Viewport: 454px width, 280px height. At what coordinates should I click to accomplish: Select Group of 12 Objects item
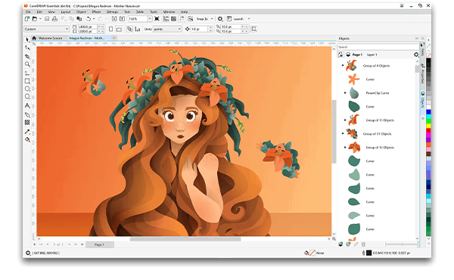click(380, 148)
